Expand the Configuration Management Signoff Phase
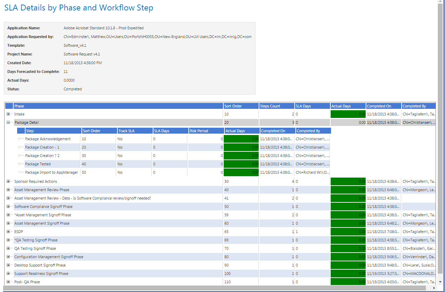The width and height of the screenshot is (445, 292). [8, 256]
